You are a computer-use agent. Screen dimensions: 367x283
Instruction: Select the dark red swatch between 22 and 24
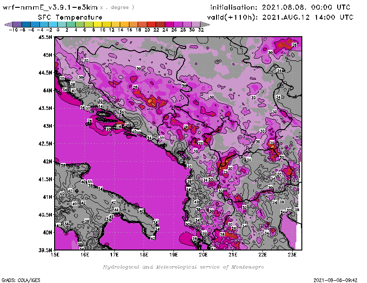[x=160, y=24]
